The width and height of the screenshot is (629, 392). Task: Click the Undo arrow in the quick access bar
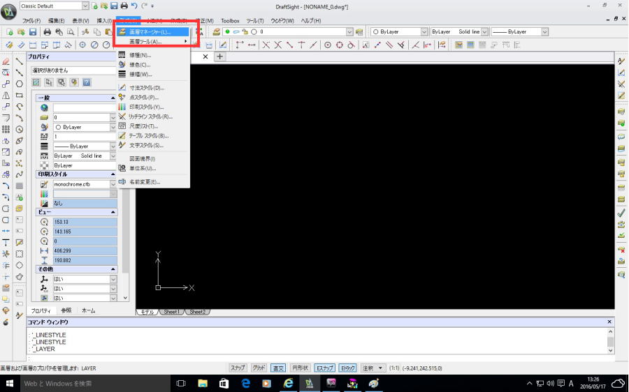134,6
